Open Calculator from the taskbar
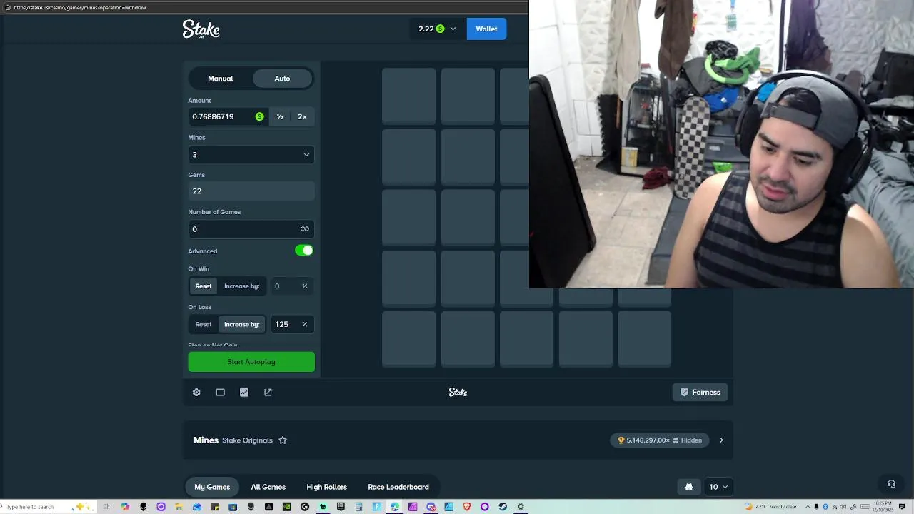Viewport: 914px width, 514px height. click(358, 507)
